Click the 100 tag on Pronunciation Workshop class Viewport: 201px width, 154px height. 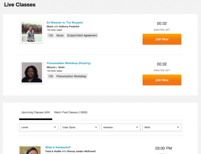click(x=51, y=76)
